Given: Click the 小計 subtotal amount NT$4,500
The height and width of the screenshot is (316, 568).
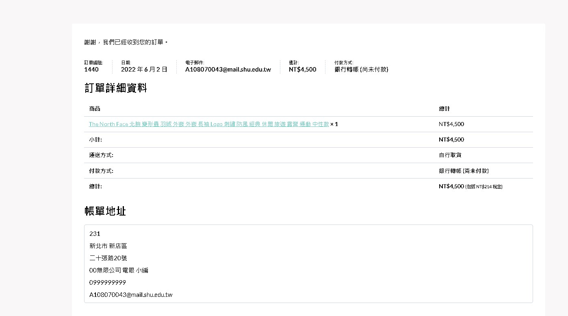Looking at the screenshot, I should tap(451, 139).
